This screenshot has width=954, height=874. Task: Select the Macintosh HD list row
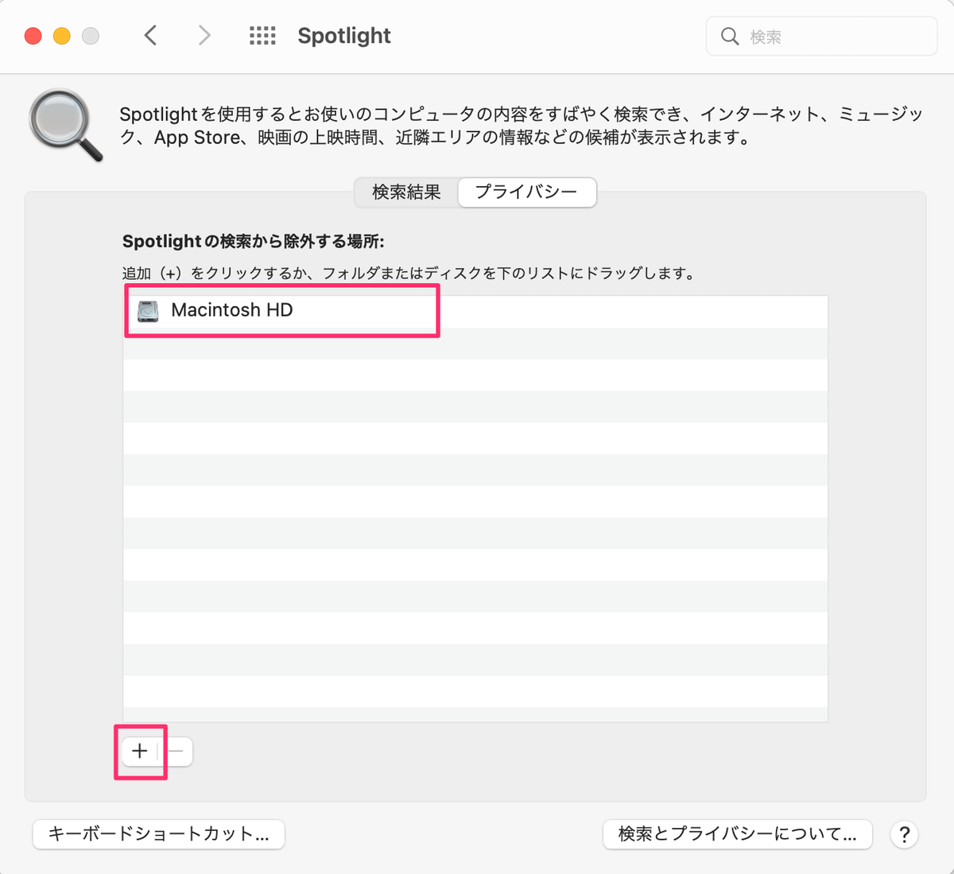coord(475,311)
